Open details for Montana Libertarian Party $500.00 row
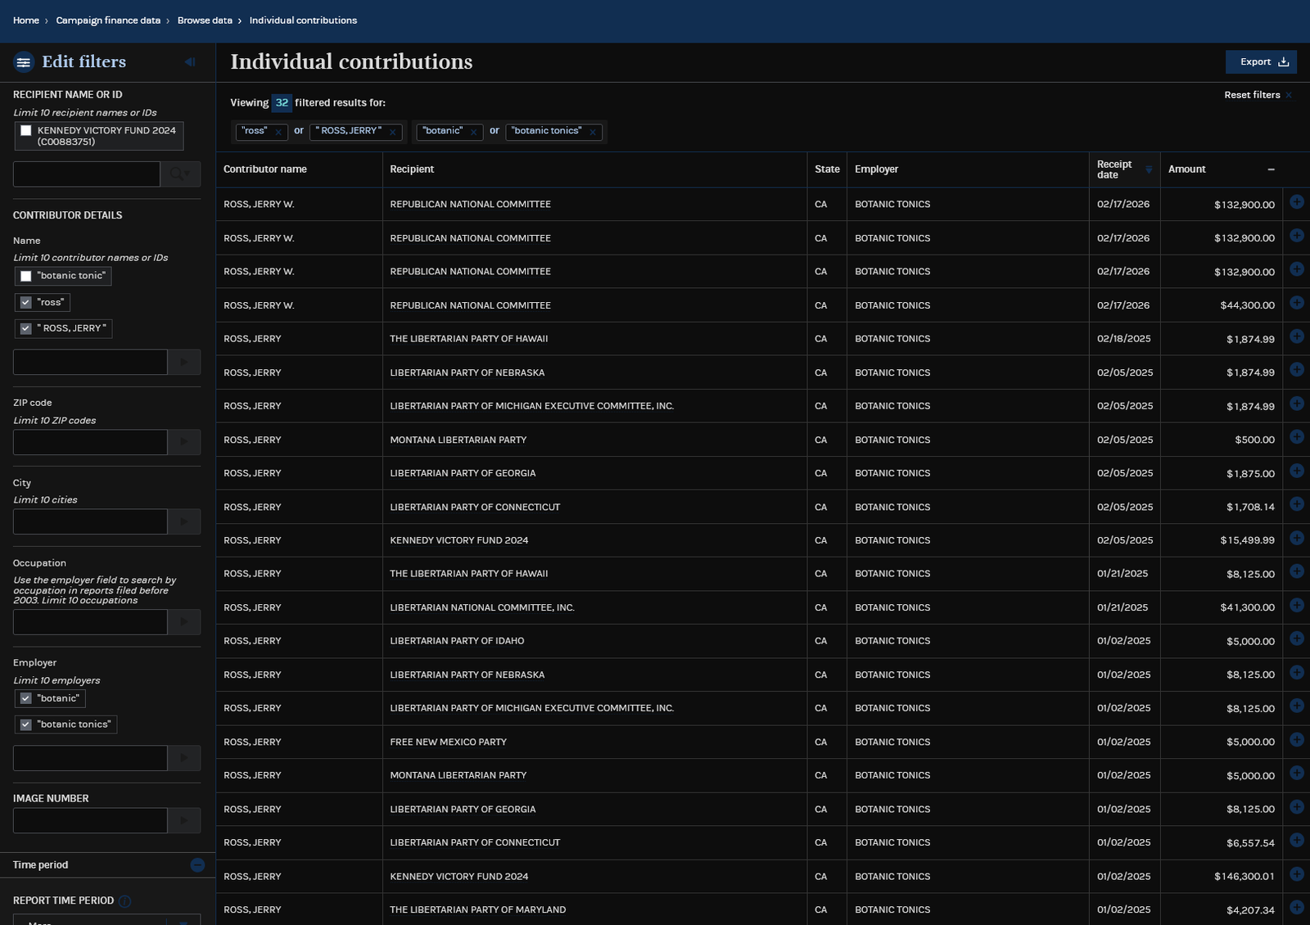 [x=1297, y=437]
